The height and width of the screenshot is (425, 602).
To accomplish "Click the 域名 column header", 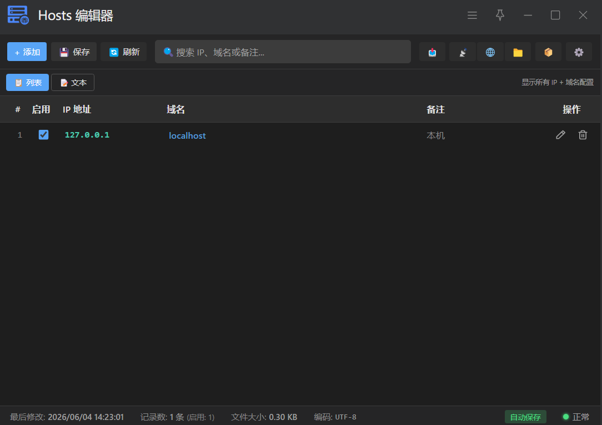I will [176, 109].
